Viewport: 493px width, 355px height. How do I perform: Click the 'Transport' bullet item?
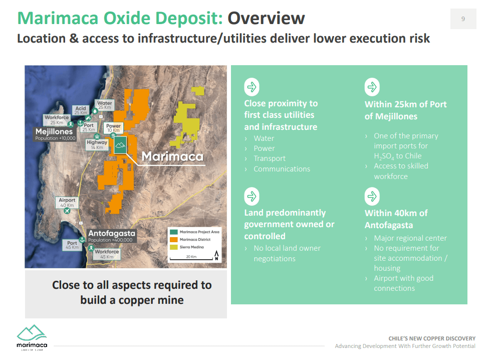pos(270,158)
